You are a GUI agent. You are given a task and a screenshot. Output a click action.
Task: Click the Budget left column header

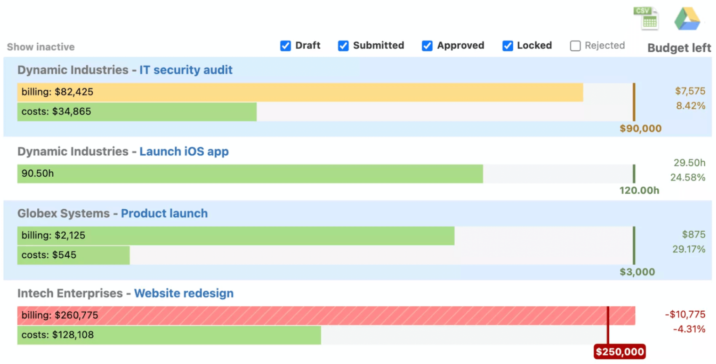679,48
